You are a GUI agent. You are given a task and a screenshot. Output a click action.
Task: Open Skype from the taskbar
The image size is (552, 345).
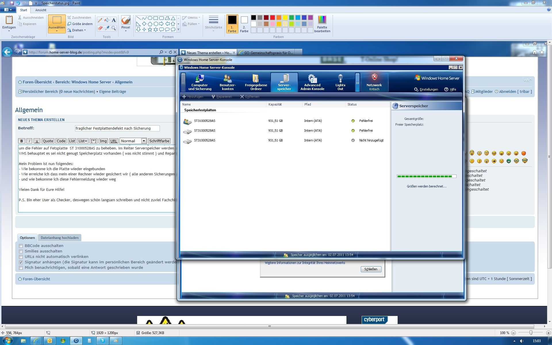click(x=103, y=341)
